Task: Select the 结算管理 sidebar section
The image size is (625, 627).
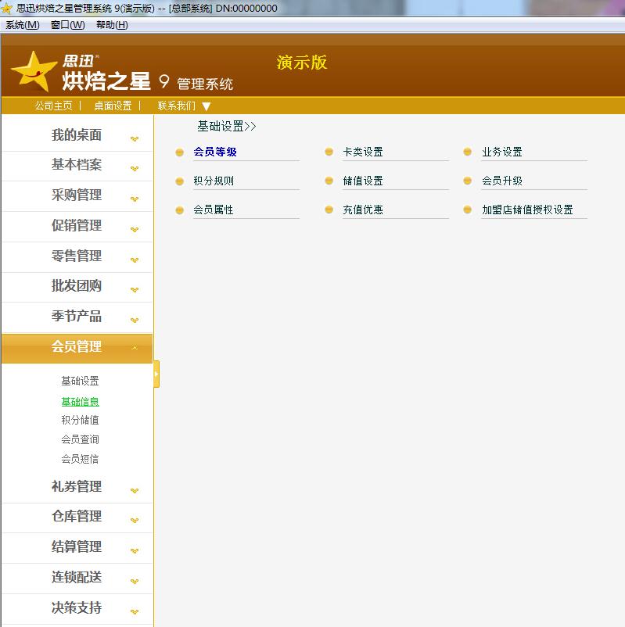Action: click(x=77, y=546)
